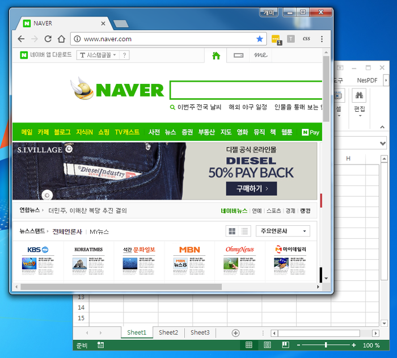This screenshot has height=358, width=397.
Task: Click the binoculars edit icon in Excel ribbon
Action: (359, 95)
